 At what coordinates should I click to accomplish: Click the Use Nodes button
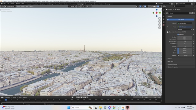[180, 20]
